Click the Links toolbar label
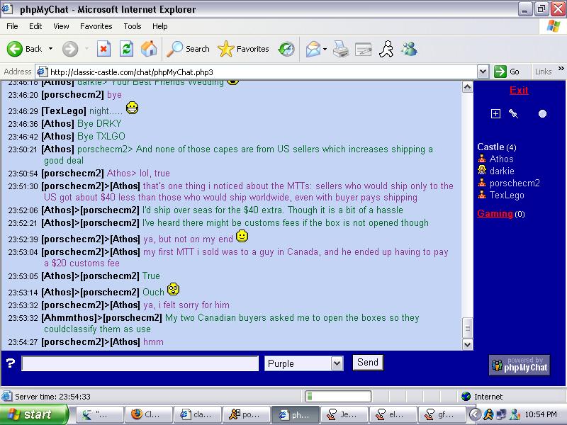The height and width of the screenshot is (425, 567). [543, 72]
